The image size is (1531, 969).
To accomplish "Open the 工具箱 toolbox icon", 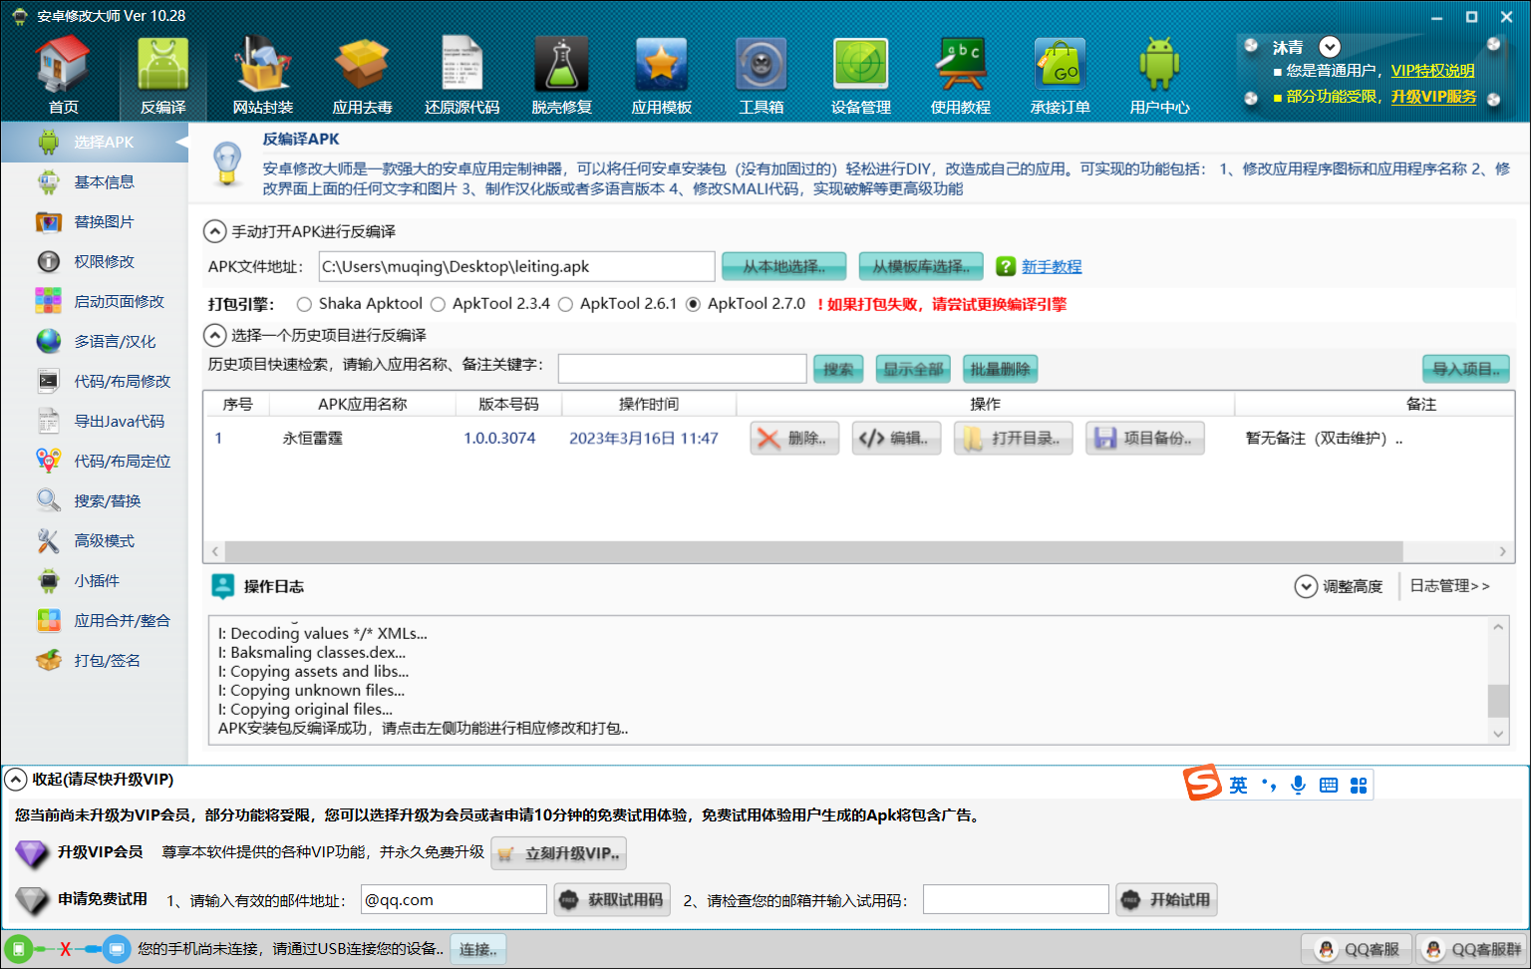I will [761, 65].
